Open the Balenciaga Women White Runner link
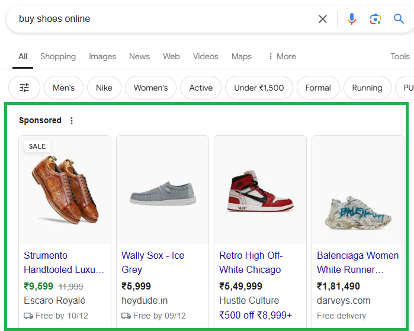 pos(358,263)
